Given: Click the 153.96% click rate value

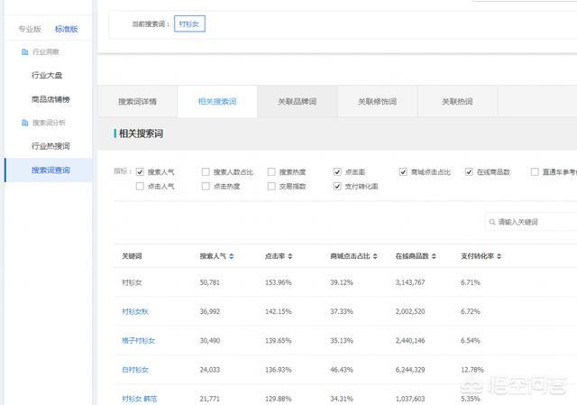Looking at the screenshot, I should 279,282.
